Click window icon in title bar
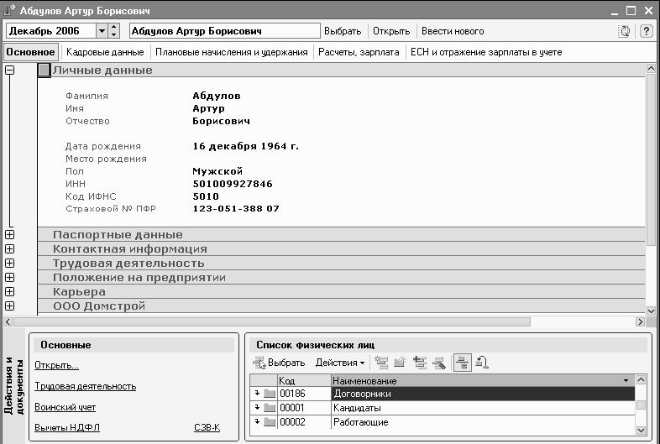 [10, 10]
